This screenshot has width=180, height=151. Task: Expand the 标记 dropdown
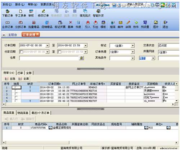tap(132, 46)
